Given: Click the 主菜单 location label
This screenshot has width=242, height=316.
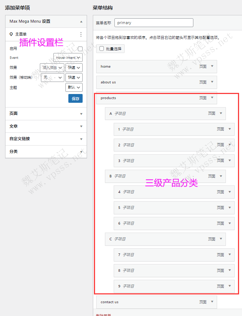Looking at the screenshot, I should 21,34.
